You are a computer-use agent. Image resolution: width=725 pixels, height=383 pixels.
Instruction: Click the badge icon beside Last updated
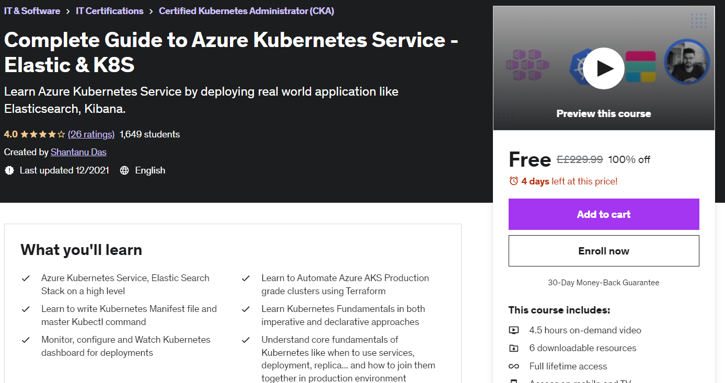[x=9, y=170]
